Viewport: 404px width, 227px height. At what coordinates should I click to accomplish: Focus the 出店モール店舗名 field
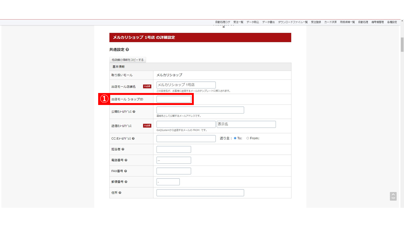(x=186, y=85)
